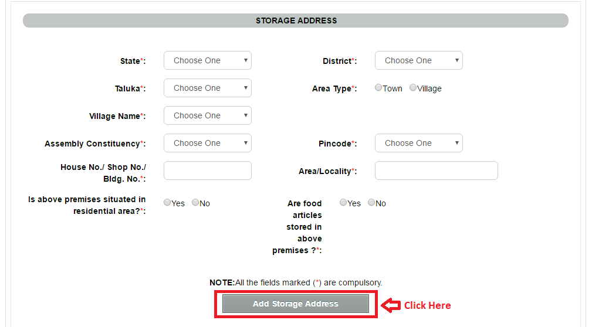
Task: Open the State dropdown
Action: (207, 60)
